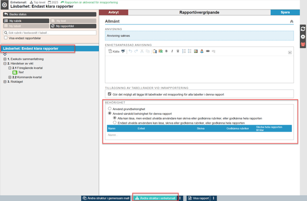307x201 pixels.
Task: Click Spara to save the report
Action: tap(285, 12)
